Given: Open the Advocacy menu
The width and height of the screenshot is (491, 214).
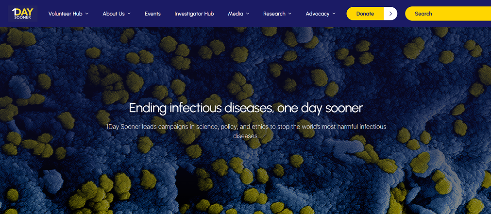Looking at the screenshot, I should tap(318, 14).
